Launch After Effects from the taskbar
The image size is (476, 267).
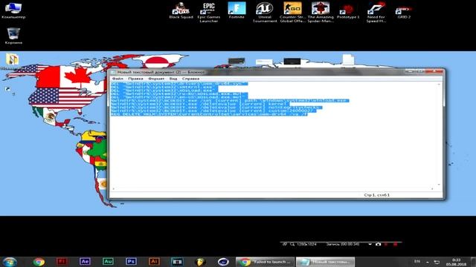pyautogui.click(x=85, y=262)
